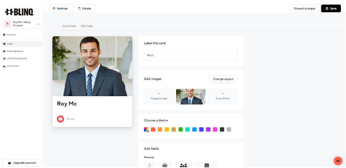The height and width of the screenshot is (168, 346).
Task: Select the red theme color
Action: click(x=153, y=129)
